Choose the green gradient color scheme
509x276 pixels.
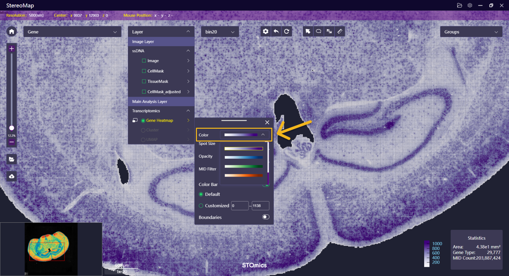244,166
